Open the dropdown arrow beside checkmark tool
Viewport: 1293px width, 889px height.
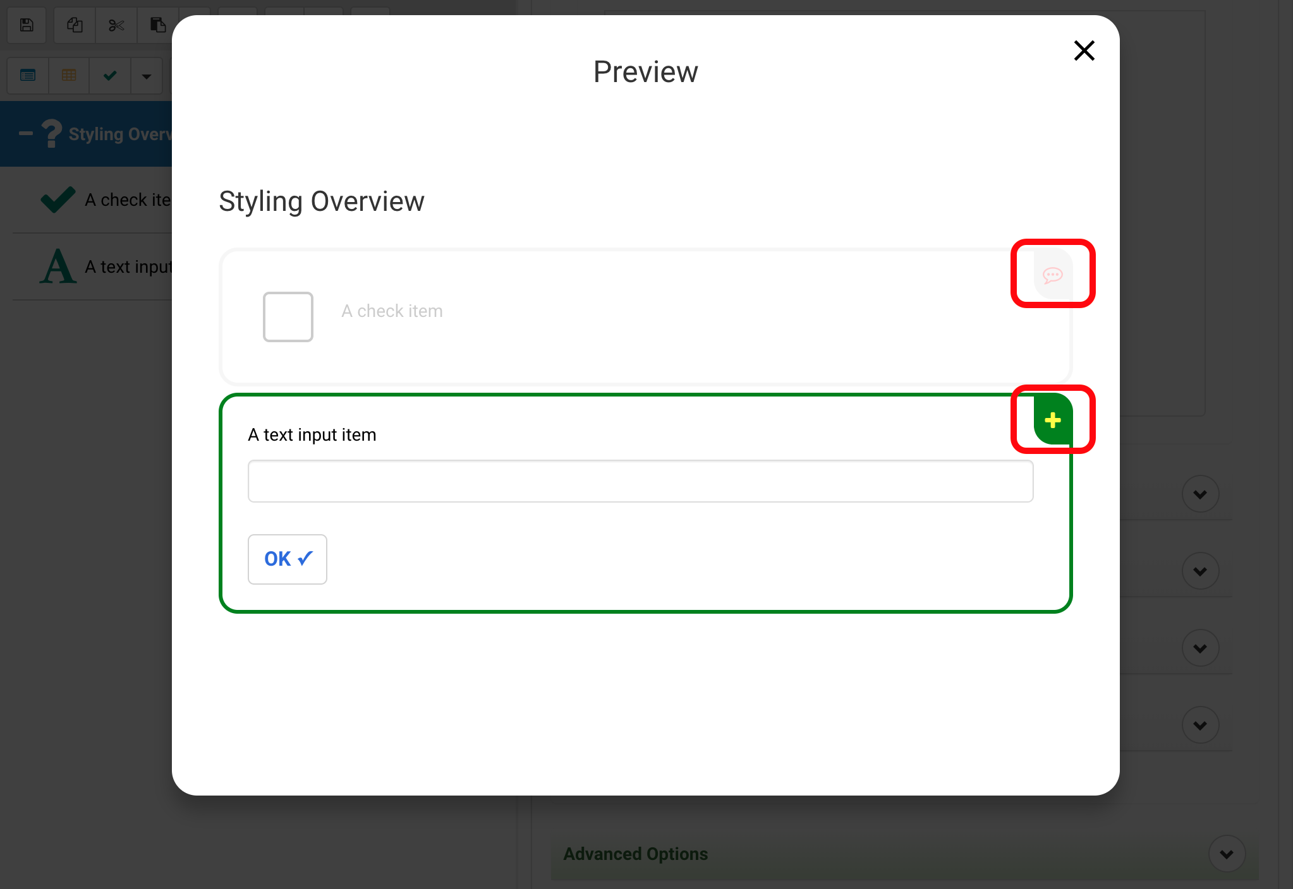pos(147,76)
